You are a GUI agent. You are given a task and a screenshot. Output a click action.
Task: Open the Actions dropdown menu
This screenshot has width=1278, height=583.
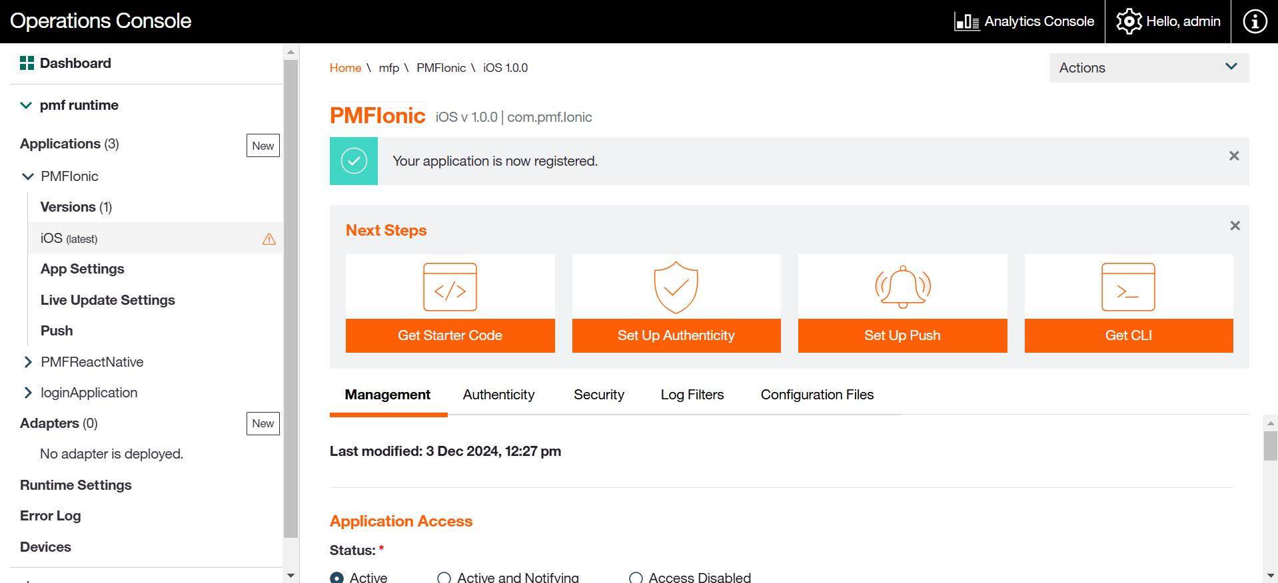pos(1149,68)
